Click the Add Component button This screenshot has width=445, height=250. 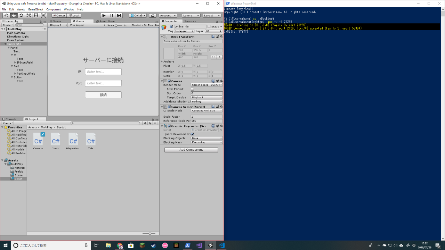click(x=191, y=150)
